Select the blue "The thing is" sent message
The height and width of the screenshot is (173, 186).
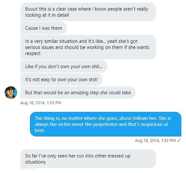click(105, 124)
